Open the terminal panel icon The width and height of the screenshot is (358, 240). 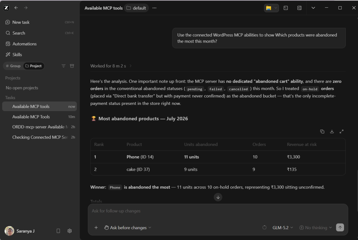pyautogui.click(x=286, y=8)
